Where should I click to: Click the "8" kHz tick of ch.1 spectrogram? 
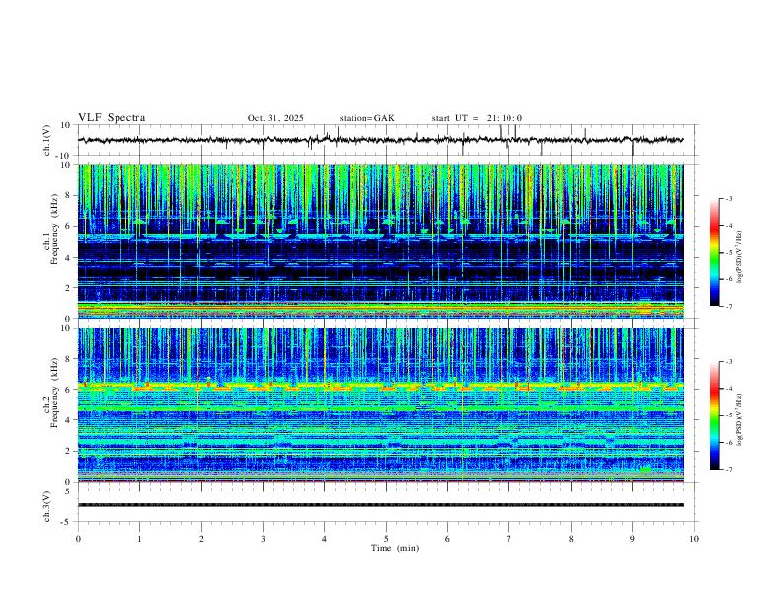point(69,195)
